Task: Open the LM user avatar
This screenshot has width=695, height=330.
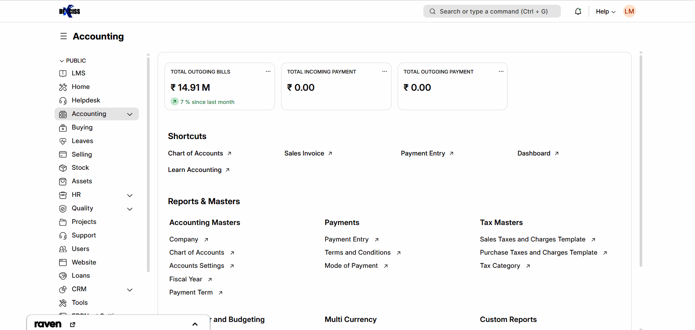Action: tap(629, 11)
